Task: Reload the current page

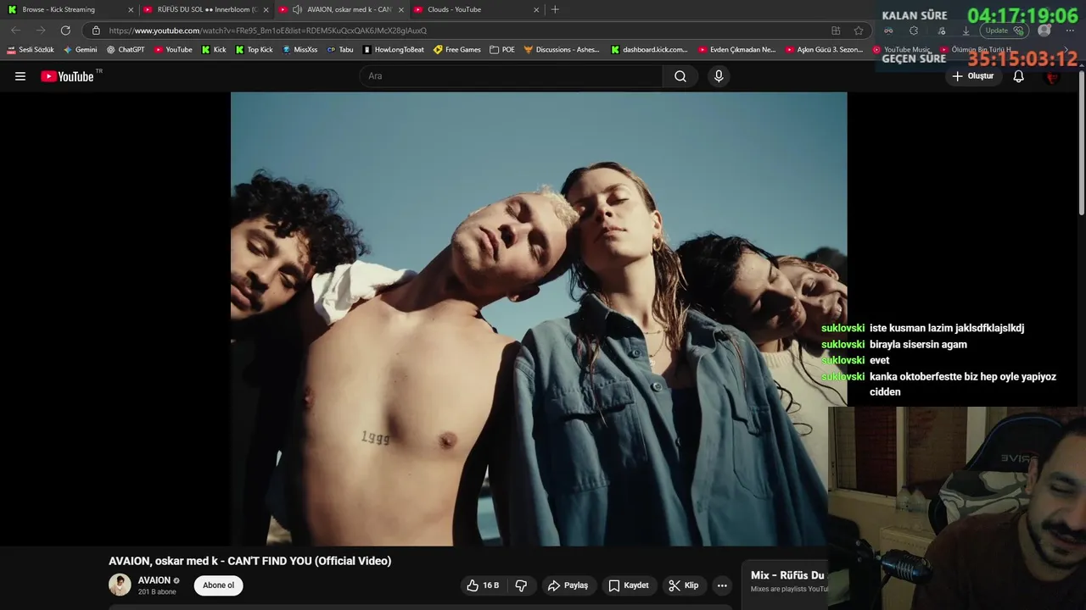Action: pyautogui.click(x=65, y=30)
